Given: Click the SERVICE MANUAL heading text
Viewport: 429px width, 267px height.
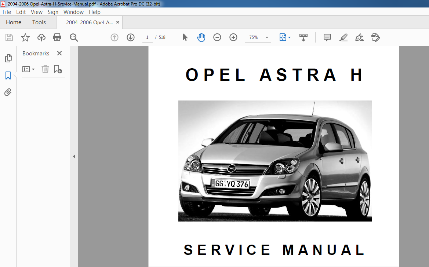Looking at the screenshot, I should [x=275, y=250].
